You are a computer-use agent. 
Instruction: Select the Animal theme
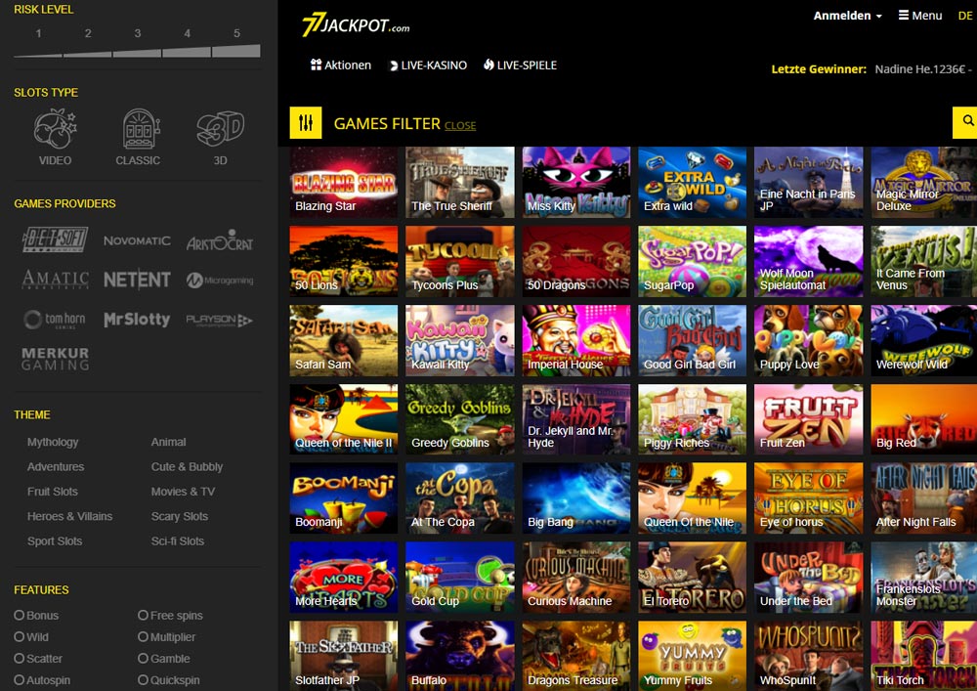coord(168,442)
